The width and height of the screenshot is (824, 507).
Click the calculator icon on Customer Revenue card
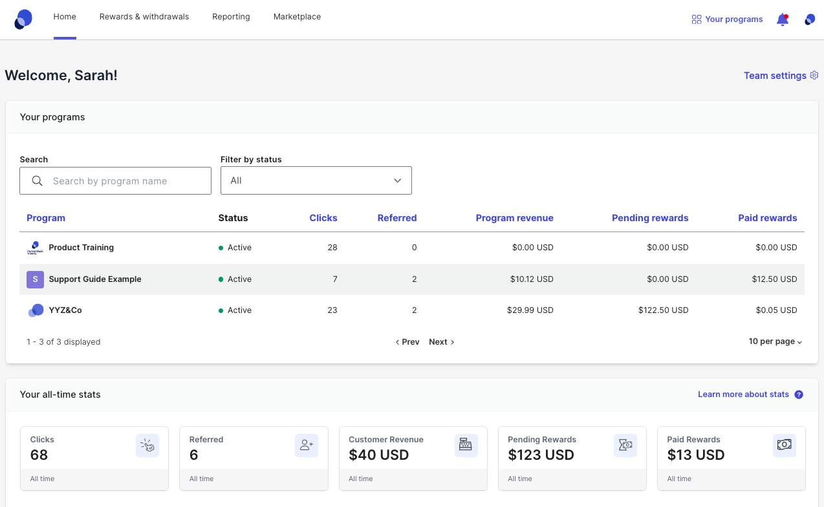466,445
